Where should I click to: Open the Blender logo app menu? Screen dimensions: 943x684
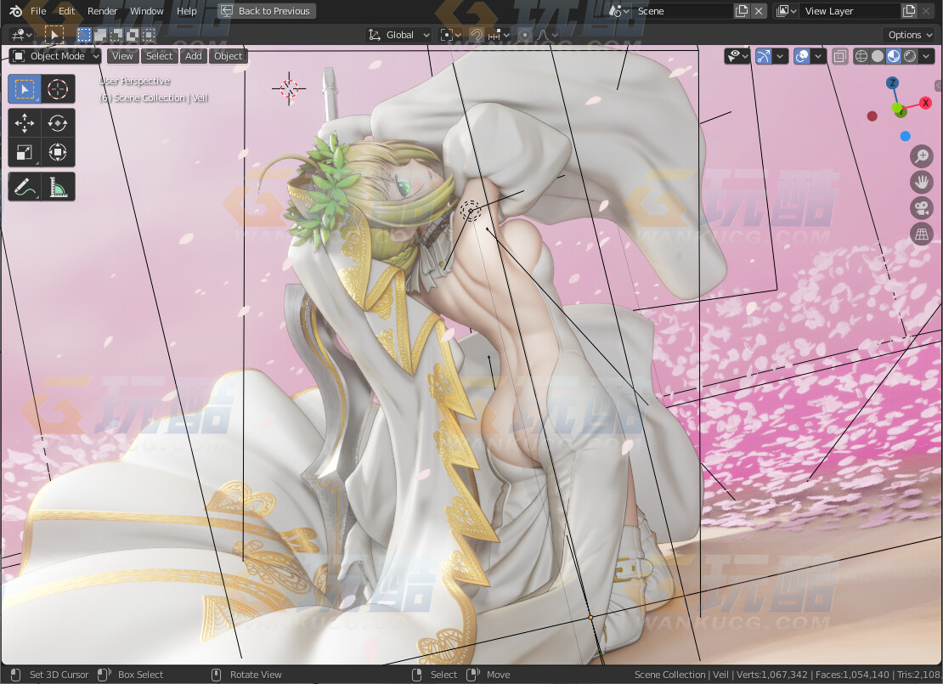click(15, 11)
